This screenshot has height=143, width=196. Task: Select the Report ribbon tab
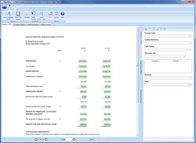[12, 9]
